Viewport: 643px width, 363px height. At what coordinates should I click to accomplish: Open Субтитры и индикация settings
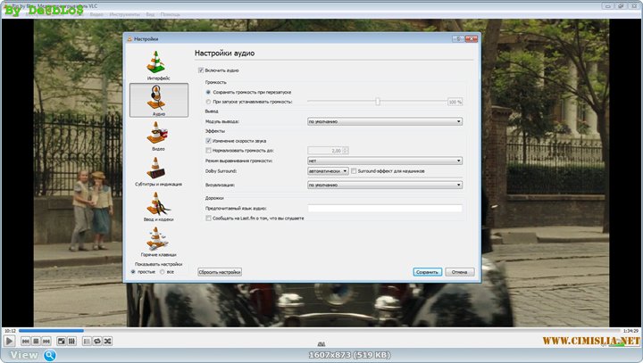[158, 169]
